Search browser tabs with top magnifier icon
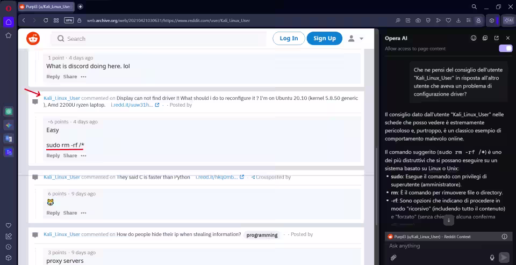The width and height of the screenshot is (516, 265). click(474, 6)
